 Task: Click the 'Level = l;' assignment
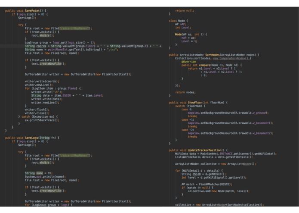pyautogui.click(x=189, y=41)
